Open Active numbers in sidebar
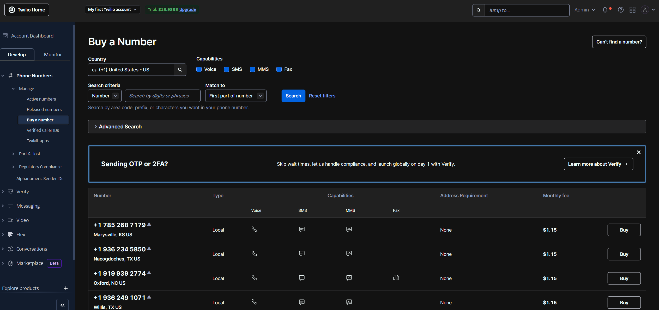The width and height of the screenshot is (659, 310). click(41, 99)
